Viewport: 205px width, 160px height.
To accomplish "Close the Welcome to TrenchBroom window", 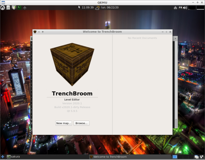I will point(170,32).
